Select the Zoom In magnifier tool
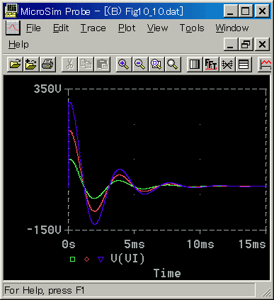 pos(124,64)
